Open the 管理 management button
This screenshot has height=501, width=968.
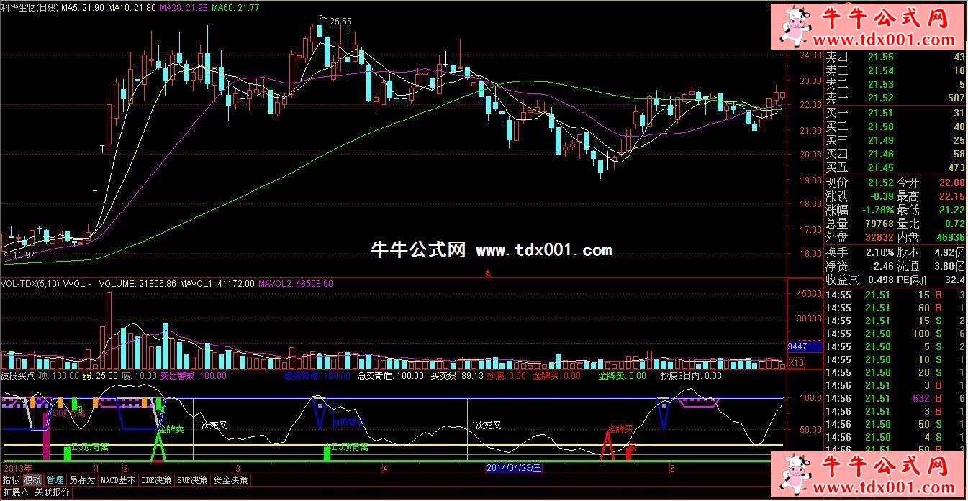pos(55,479)
